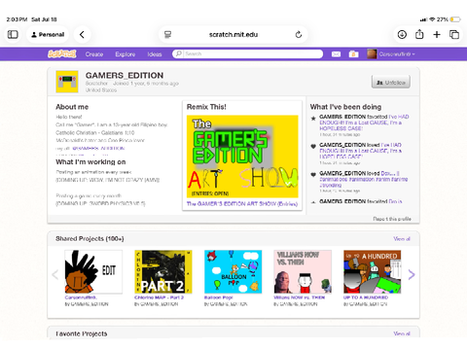Open the UP TO A HUNDRED thumbnail

click(x=373, y=271)
